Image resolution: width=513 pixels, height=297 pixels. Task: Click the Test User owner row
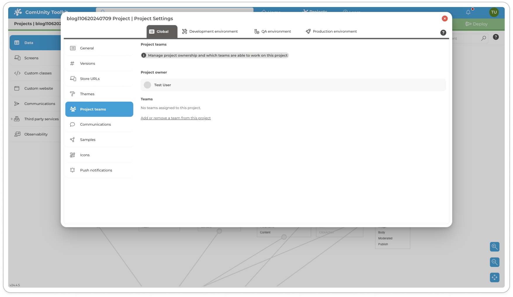[293, 85]
